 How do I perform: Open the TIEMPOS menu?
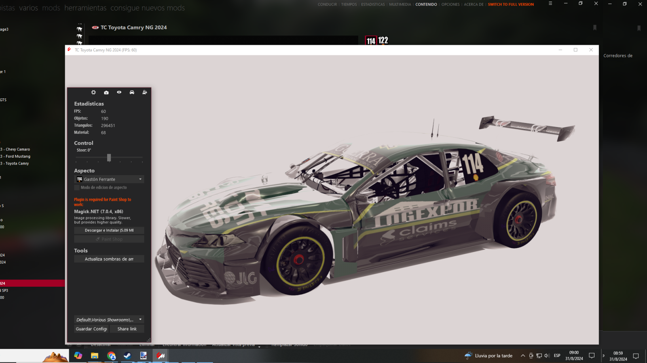tap(349, 4)
